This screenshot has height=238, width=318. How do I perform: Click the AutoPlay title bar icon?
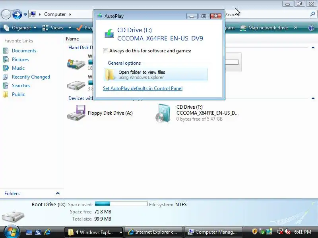coord(100,16)
